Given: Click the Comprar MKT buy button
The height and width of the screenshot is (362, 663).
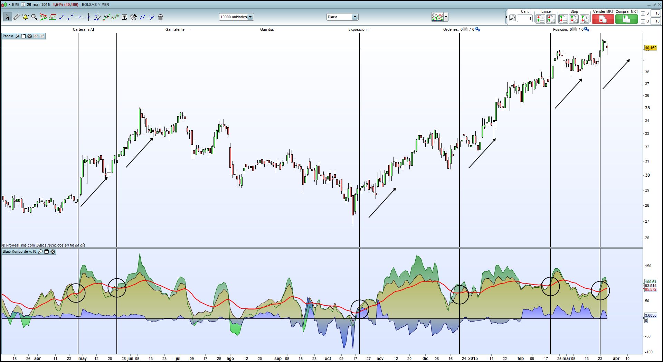Looking at the screenshot, I should 626,19.
